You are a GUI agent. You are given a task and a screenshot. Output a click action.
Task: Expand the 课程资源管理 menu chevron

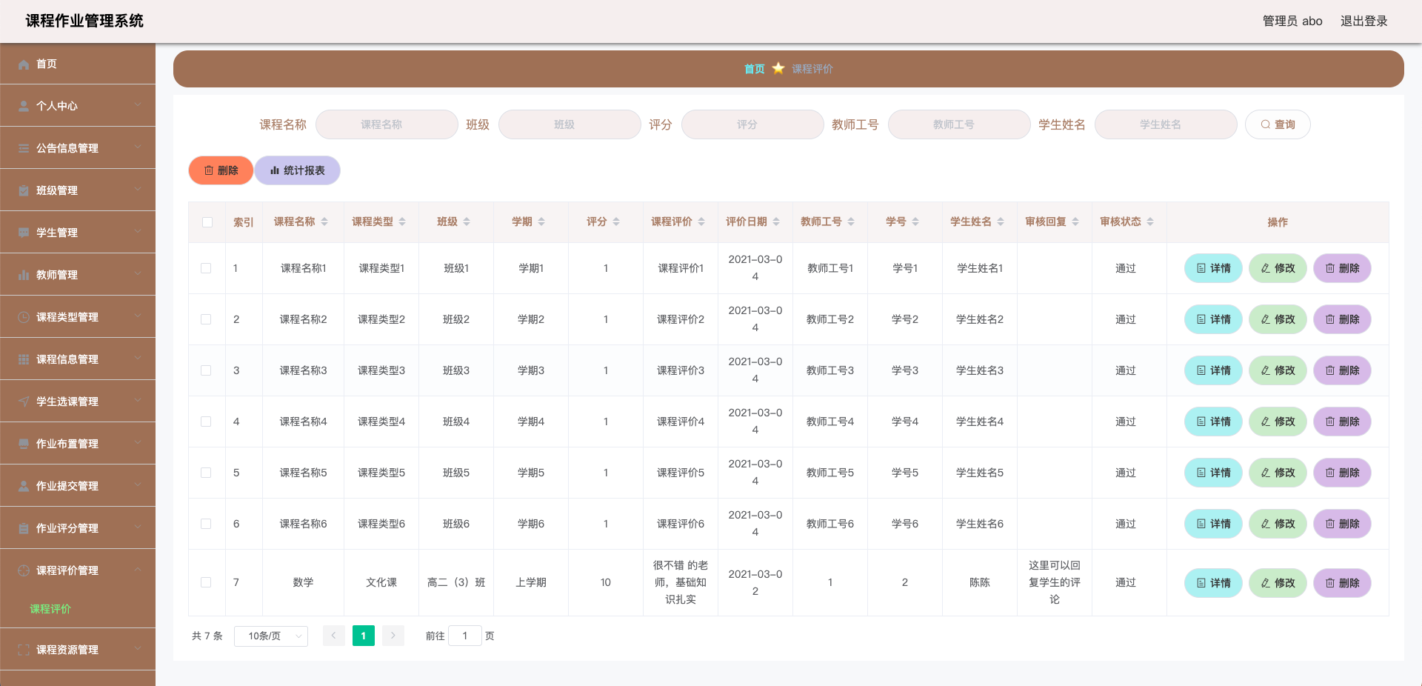tap(138, 649)
